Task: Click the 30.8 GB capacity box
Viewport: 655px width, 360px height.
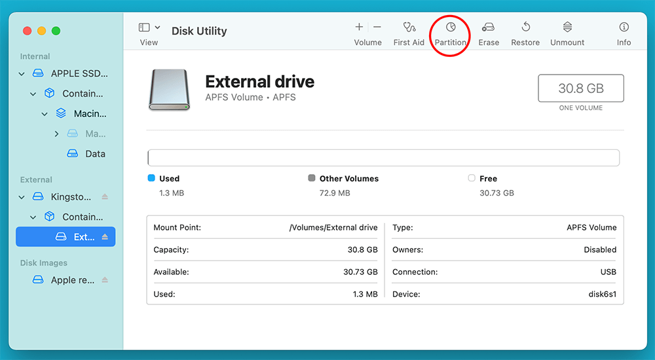Action: (x=580, y=88)
